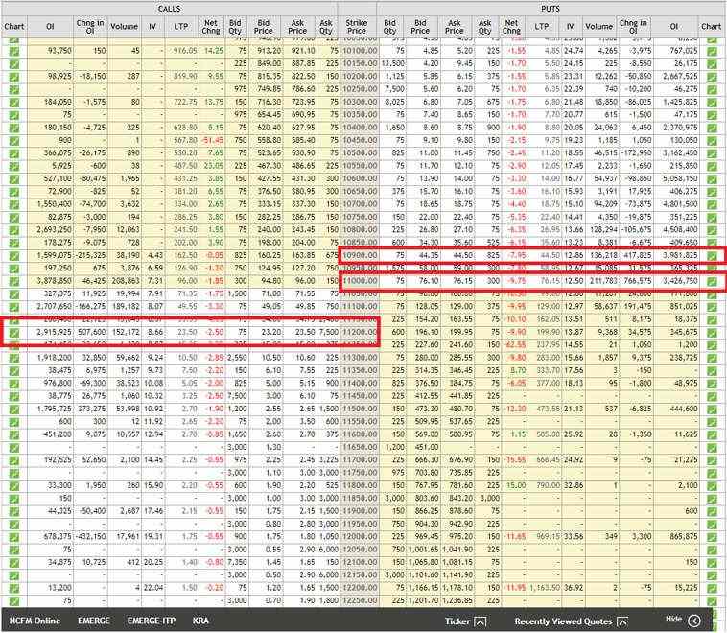Open calls chart for strike 10700.00
Screen dimensions: 727x633
coord(14,204)
